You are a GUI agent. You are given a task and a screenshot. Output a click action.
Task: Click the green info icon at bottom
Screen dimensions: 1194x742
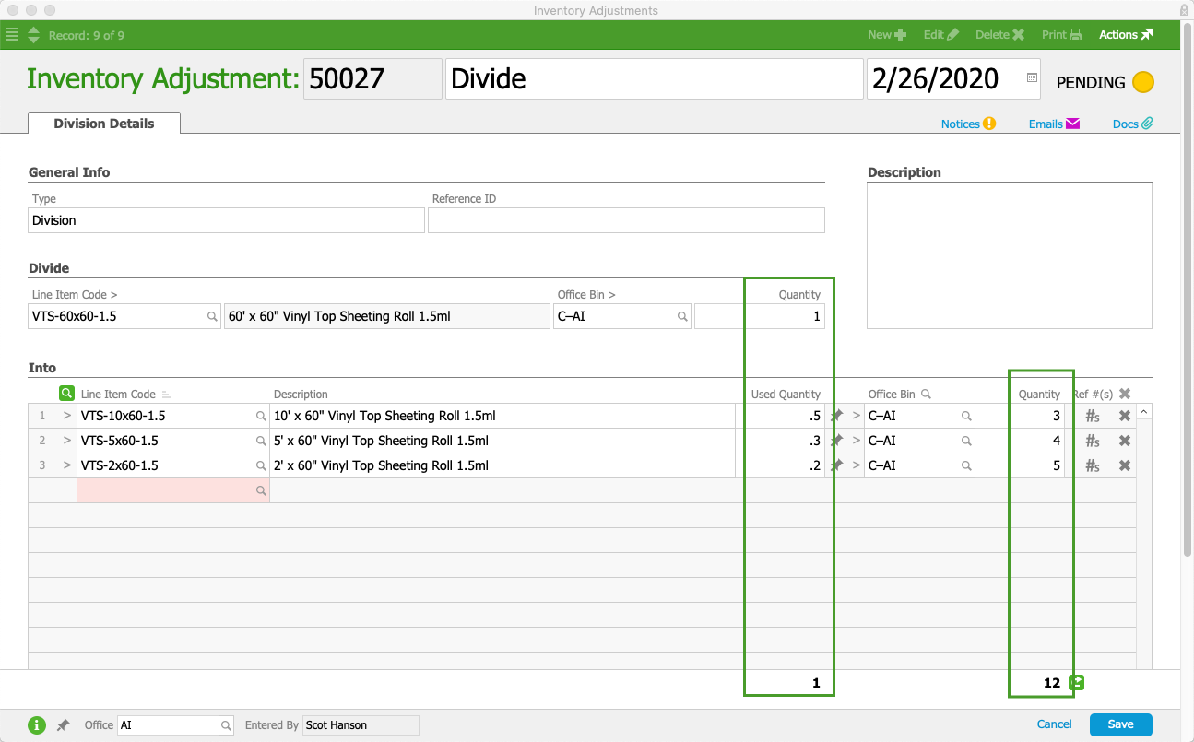pos(37,725)
